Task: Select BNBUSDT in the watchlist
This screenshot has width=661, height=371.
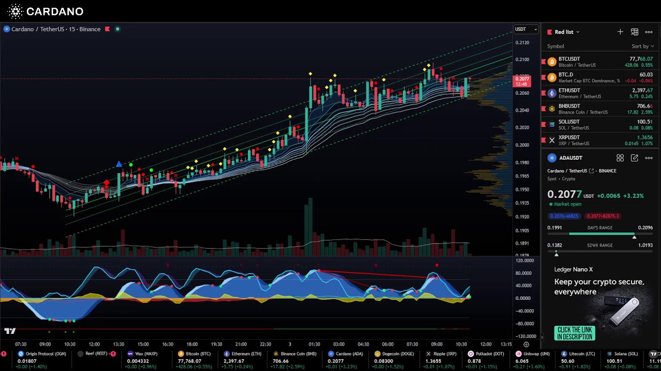Action: pyautogui.click(x=600, y=109)
